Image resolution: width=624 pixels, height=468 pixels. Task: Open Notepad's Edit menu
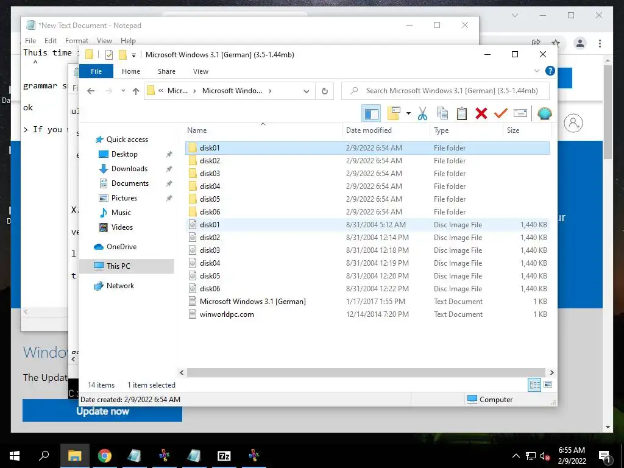[x=50, y=41]
